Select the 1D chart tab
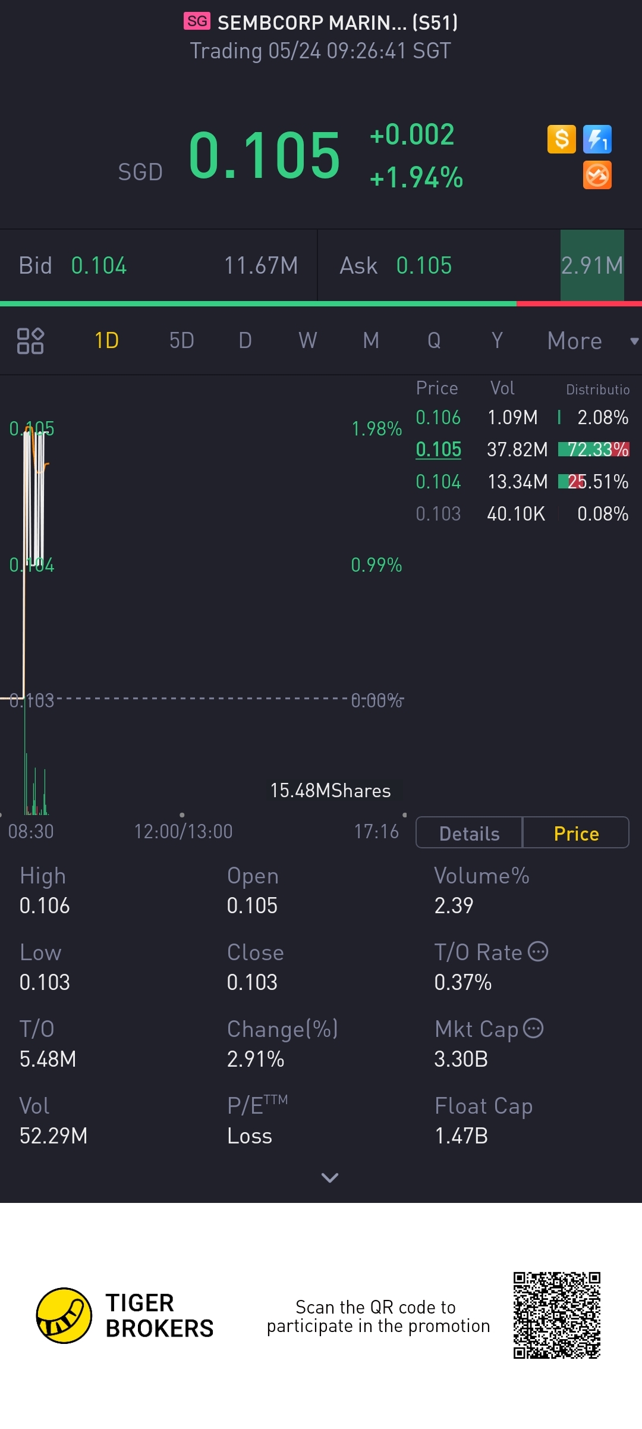This screenshot has width=642, height=1429. (x=107, y=341)
